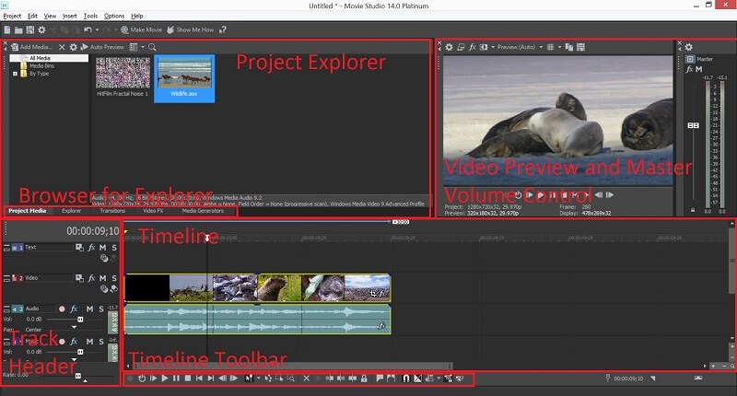Open the Tools menu

(x=90, y=16)
